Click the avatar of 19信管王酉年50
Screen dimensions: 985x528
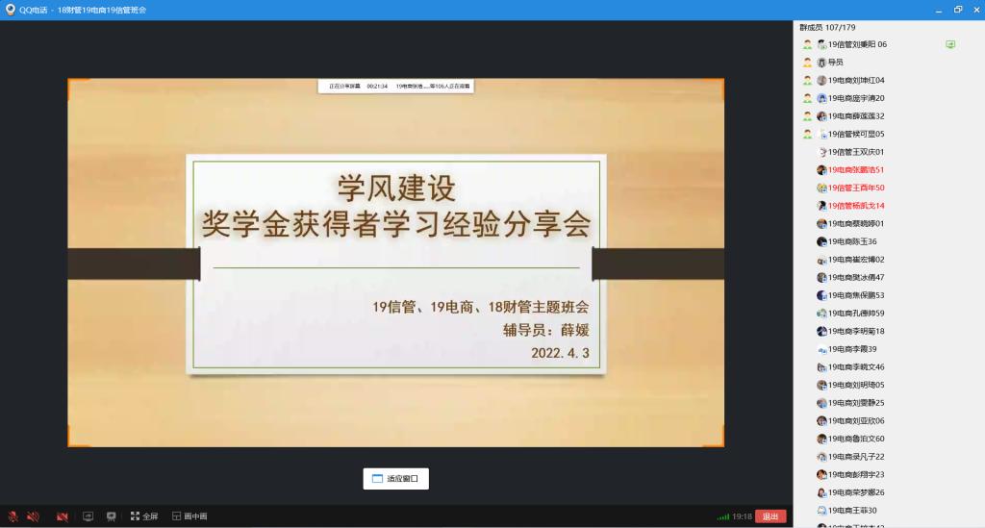tap(821, 188)
